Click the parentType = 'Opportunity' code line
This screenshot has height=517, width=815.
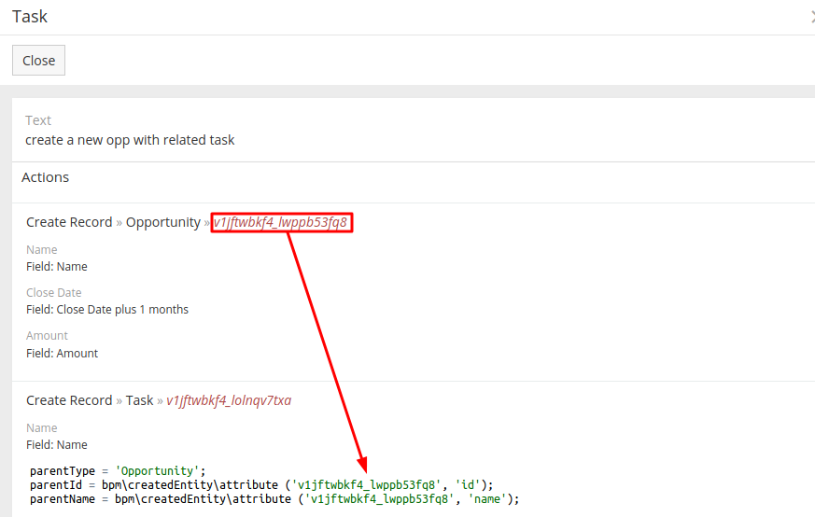(x=117, y=470)
